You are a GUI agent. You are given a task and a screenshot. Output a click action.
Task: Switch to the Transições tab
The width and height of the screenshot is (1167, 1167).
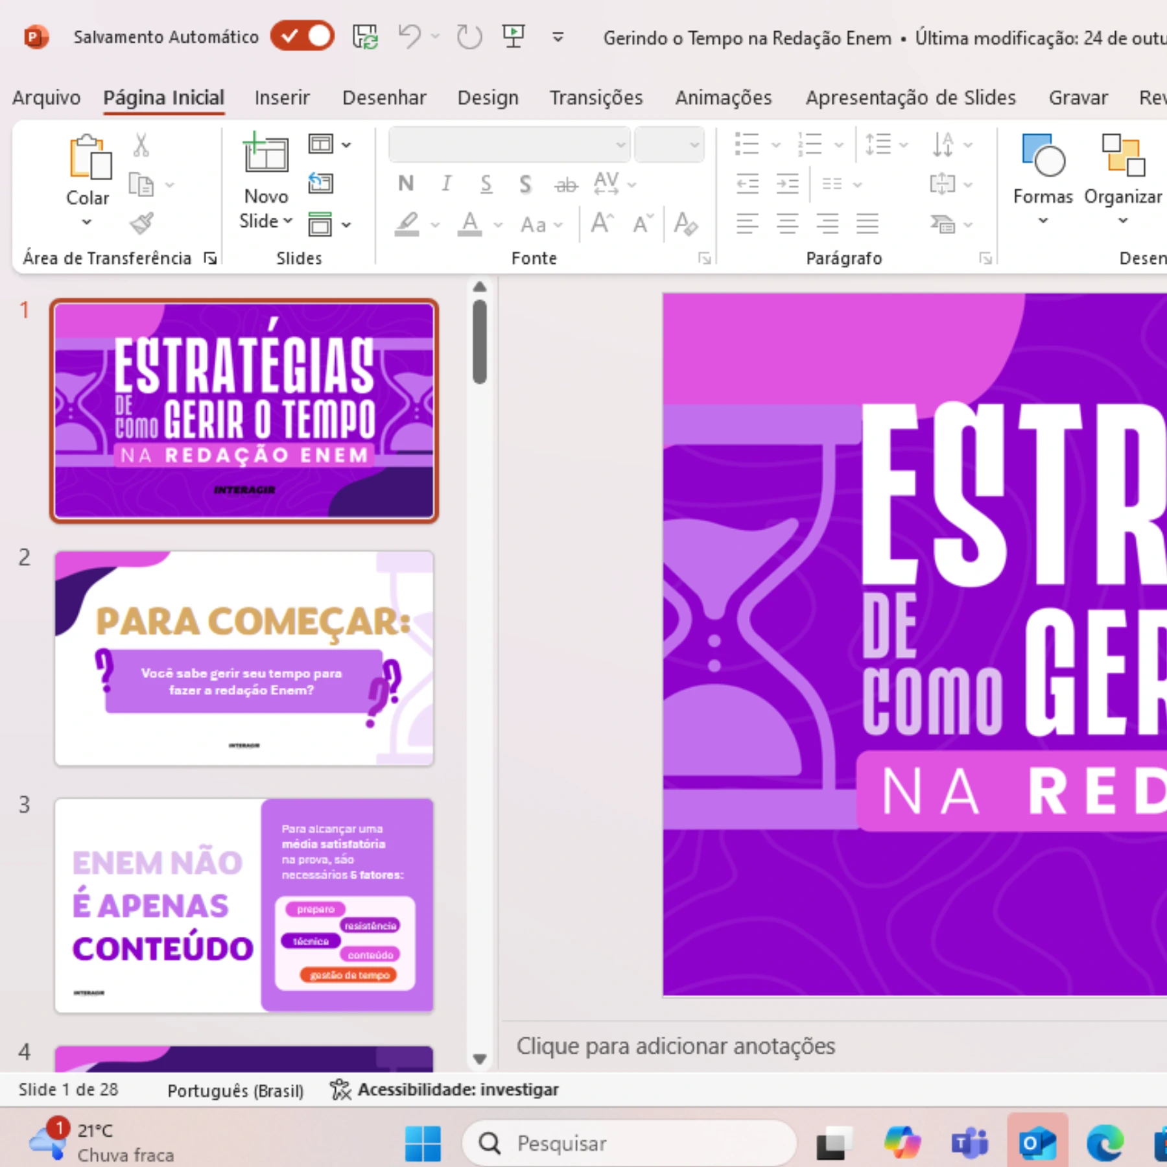click(596, 97)
